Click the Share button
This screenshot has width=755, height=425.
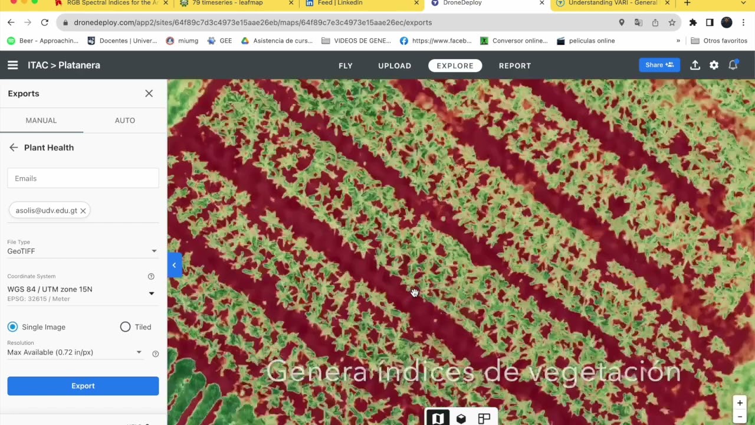click(x=659, y=65)
